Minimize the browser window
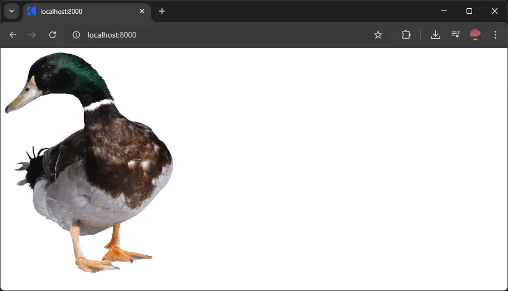The width and height of the screenshot is (508, 291). (x=444, y=11)
